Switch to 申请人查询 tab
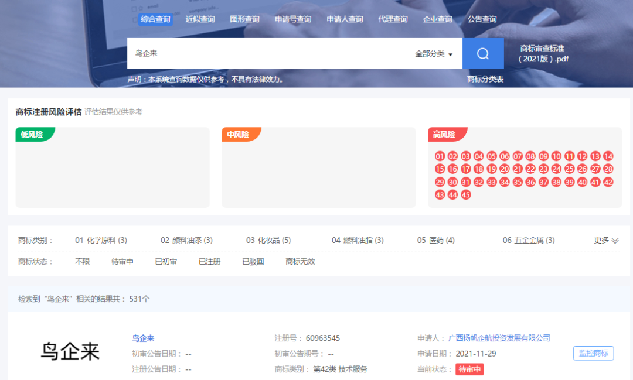The image size is (633, 380). tap(345, 19)
